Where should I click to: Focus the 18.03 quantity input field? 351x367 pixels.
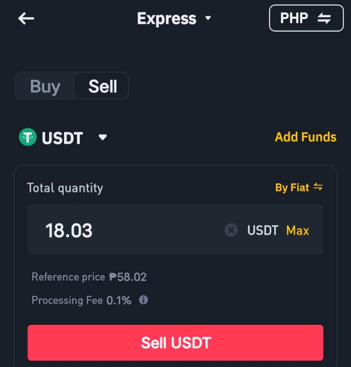pos(175,230)
